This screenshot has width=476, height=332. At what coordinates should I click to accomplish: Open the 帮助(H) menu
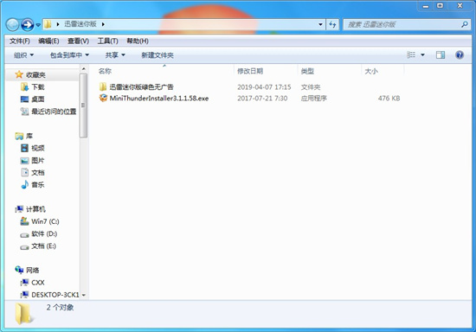[138, 41]
